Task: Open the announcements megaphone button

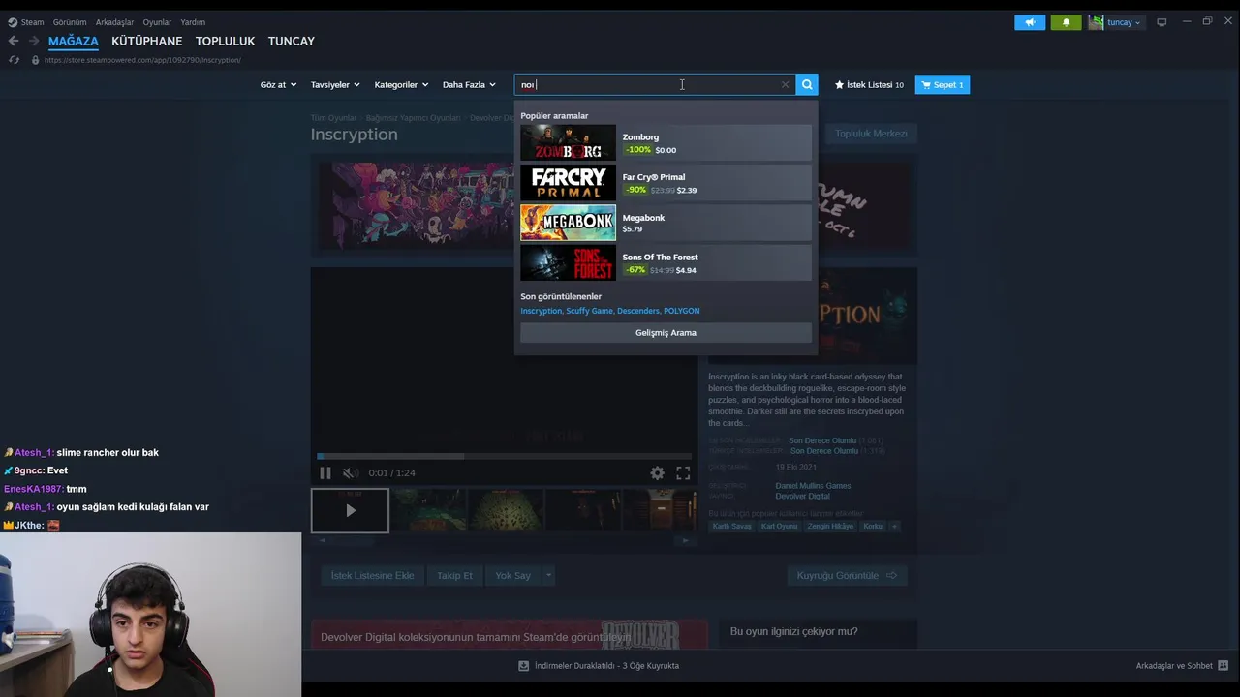Action: tap(1030, 22)
